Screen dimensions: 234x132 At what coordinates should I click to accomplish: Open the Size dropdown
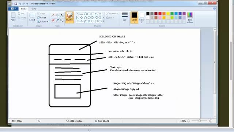(124, 18)
